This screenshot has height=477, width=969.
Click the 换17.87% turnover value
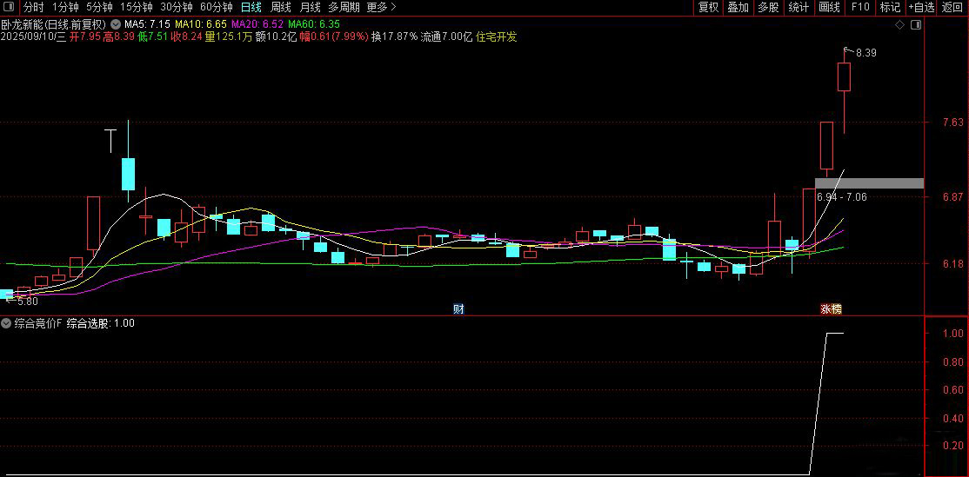(394, 36)
